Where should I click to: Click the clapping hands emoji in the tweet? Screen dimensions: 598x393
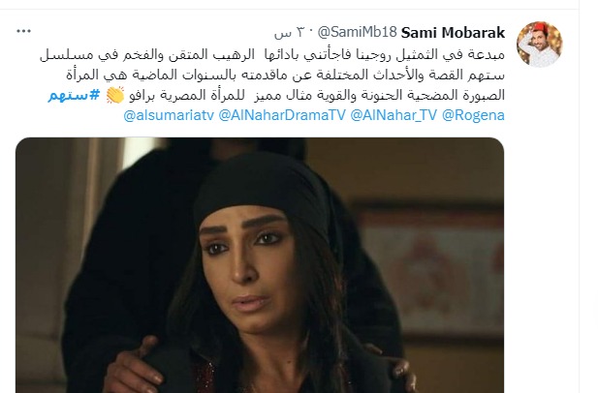click(x=115, y=95)
